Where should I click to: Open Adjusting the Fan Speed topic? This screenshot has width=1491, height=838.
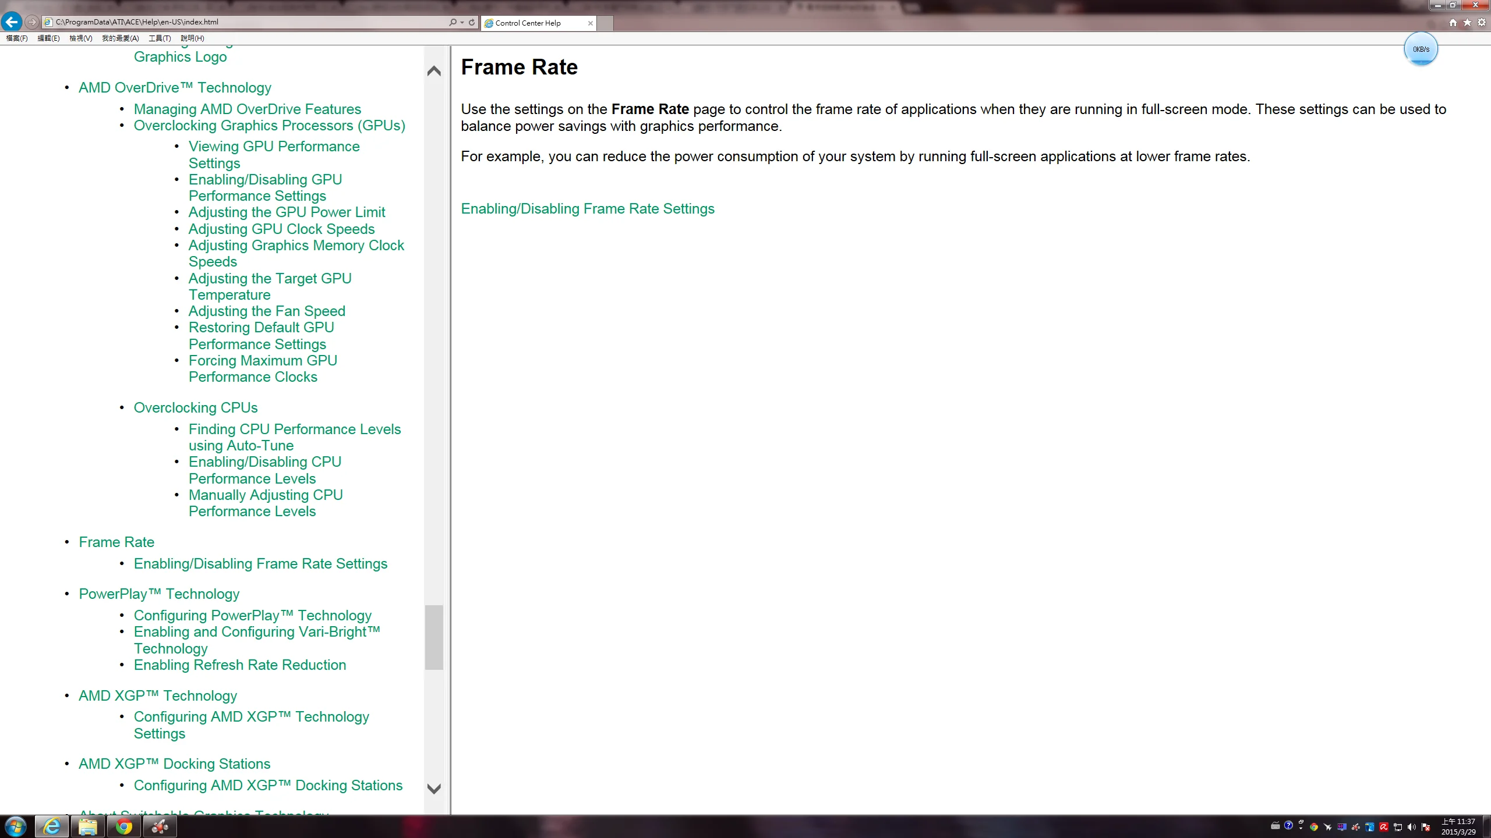click(x=267, y=311)
